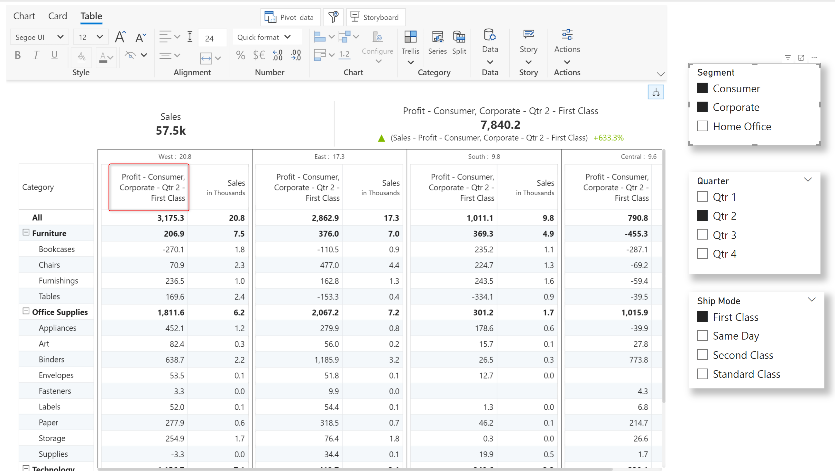The height and width of the screenshot is (474, 835).
Task: Check the Home Office segment checkbox
Action: [702, 126]
